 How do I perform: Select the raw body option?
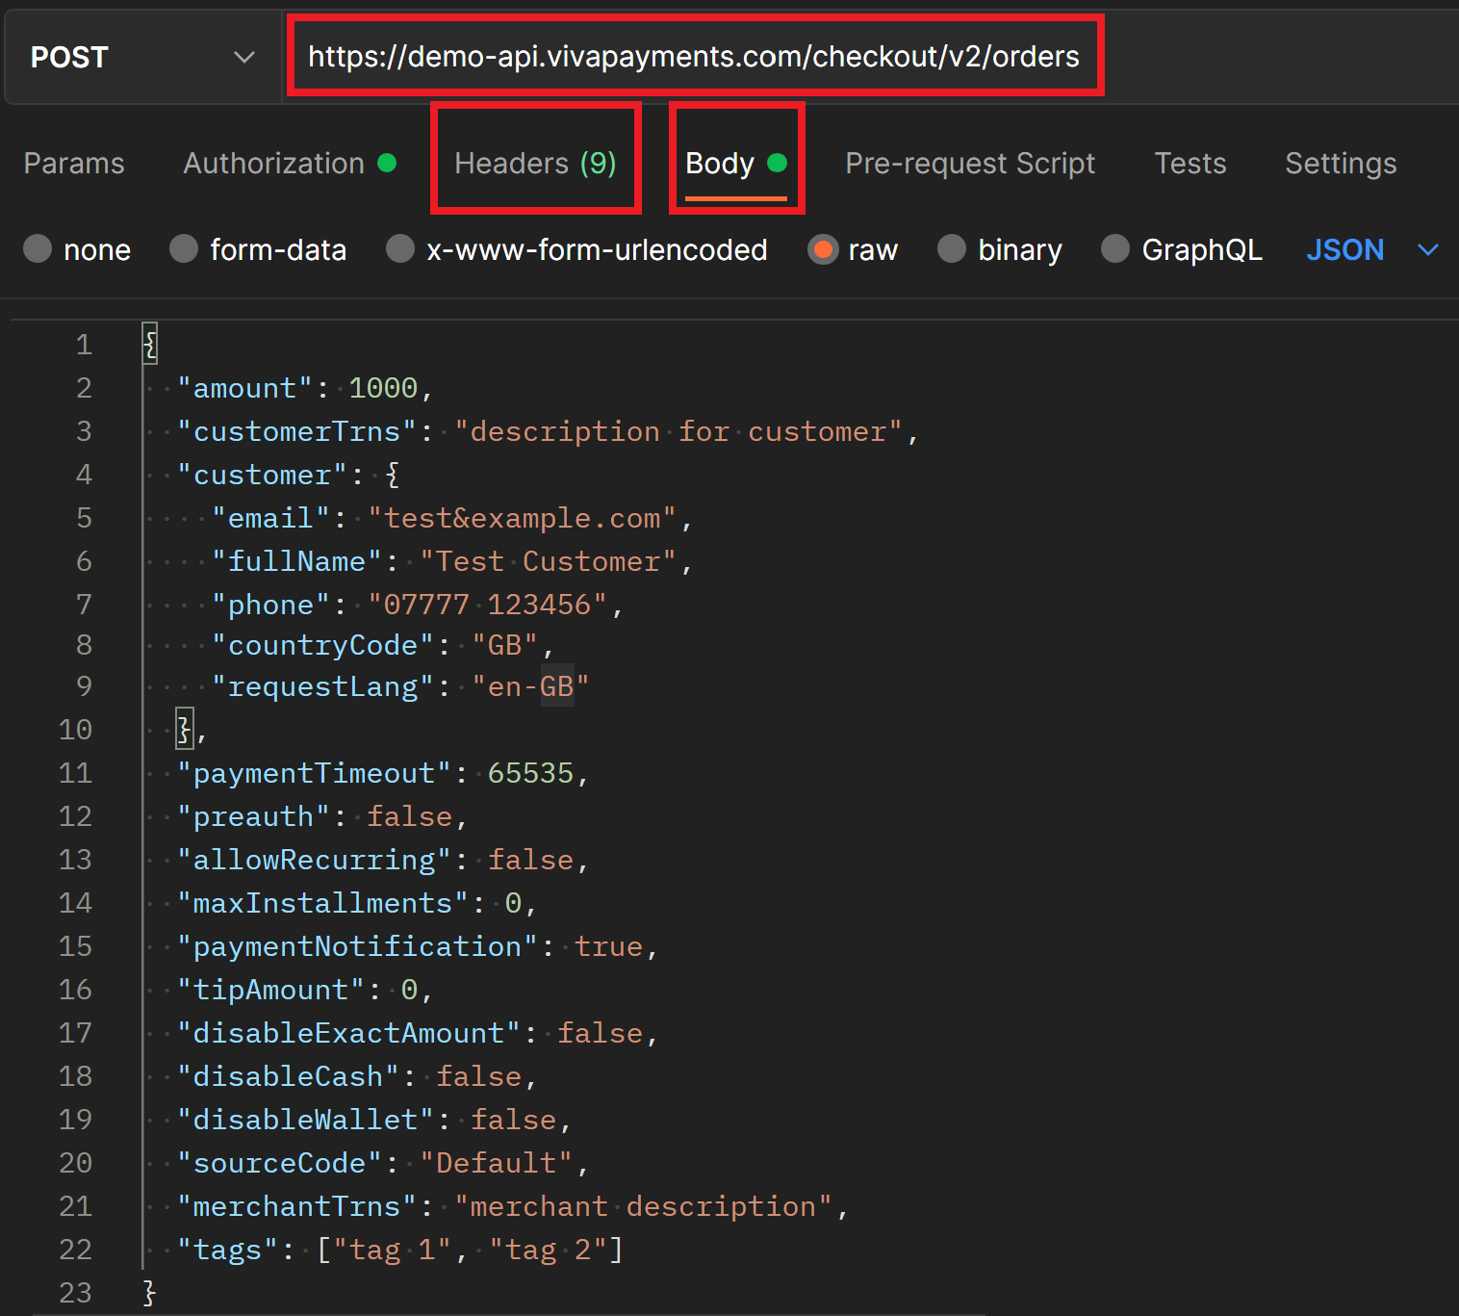pos(853,249)
